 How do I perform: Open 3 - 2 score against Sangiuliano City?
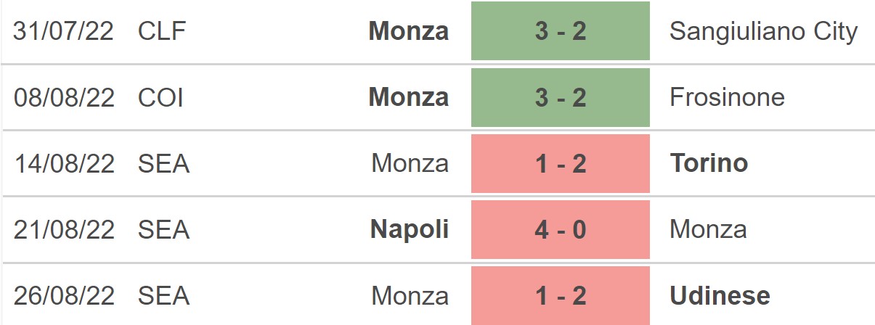coord(560,31)
